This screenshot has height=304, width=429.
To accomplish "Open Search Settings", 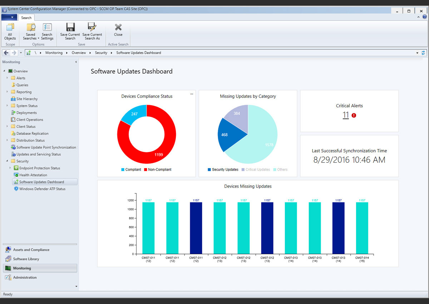I will pos(47,31).
